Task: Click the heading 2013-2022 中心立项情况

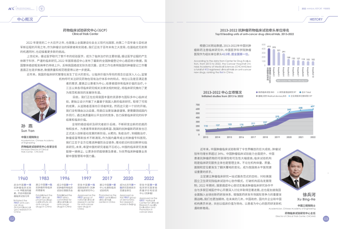Action: (222, 92)
